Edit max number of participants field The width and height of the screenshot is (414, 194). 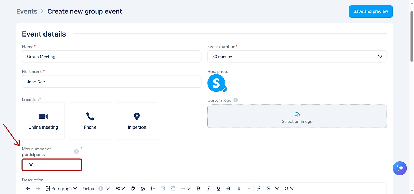click(52, 165)
